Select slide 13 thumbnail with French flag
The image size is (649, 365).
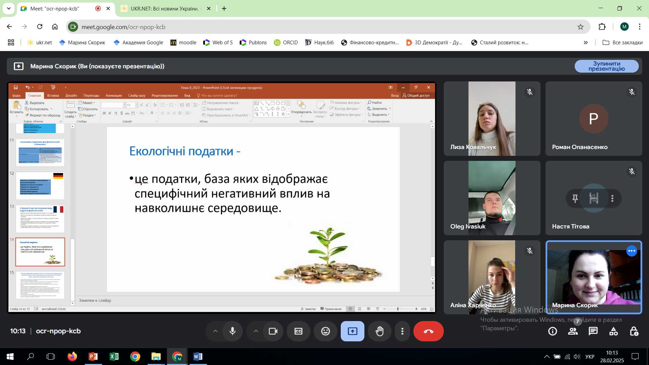tap(40, 219)
